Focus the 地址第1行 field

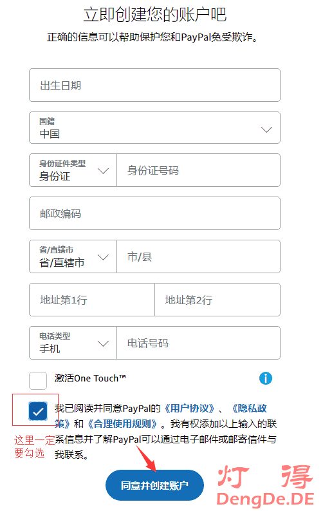click(x=92, y=300)
